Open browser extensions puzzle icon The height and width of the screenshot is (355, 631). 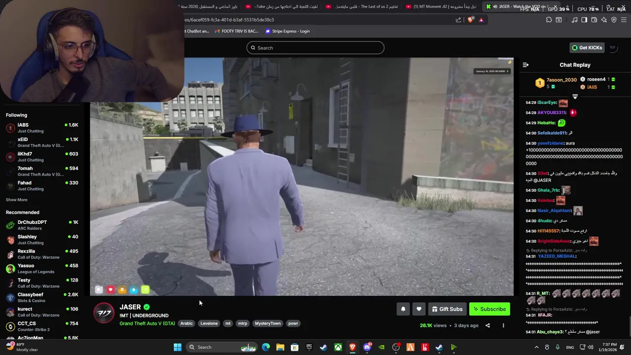tap(549, 20)
